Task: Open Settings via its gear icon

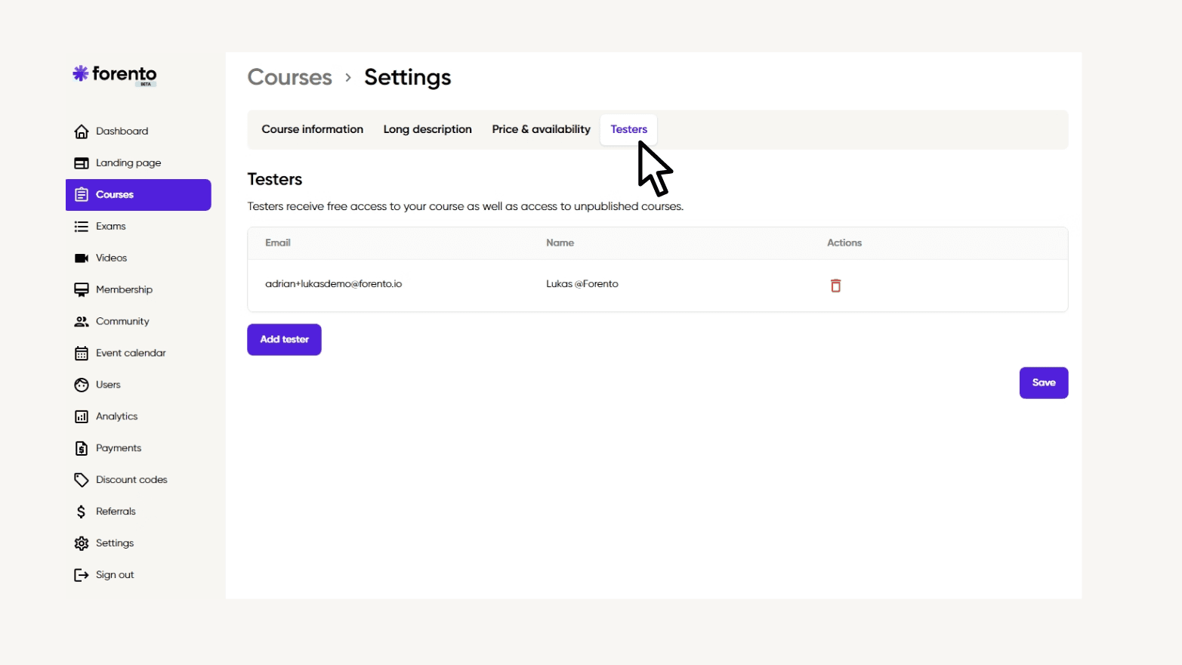Action: 82,543
